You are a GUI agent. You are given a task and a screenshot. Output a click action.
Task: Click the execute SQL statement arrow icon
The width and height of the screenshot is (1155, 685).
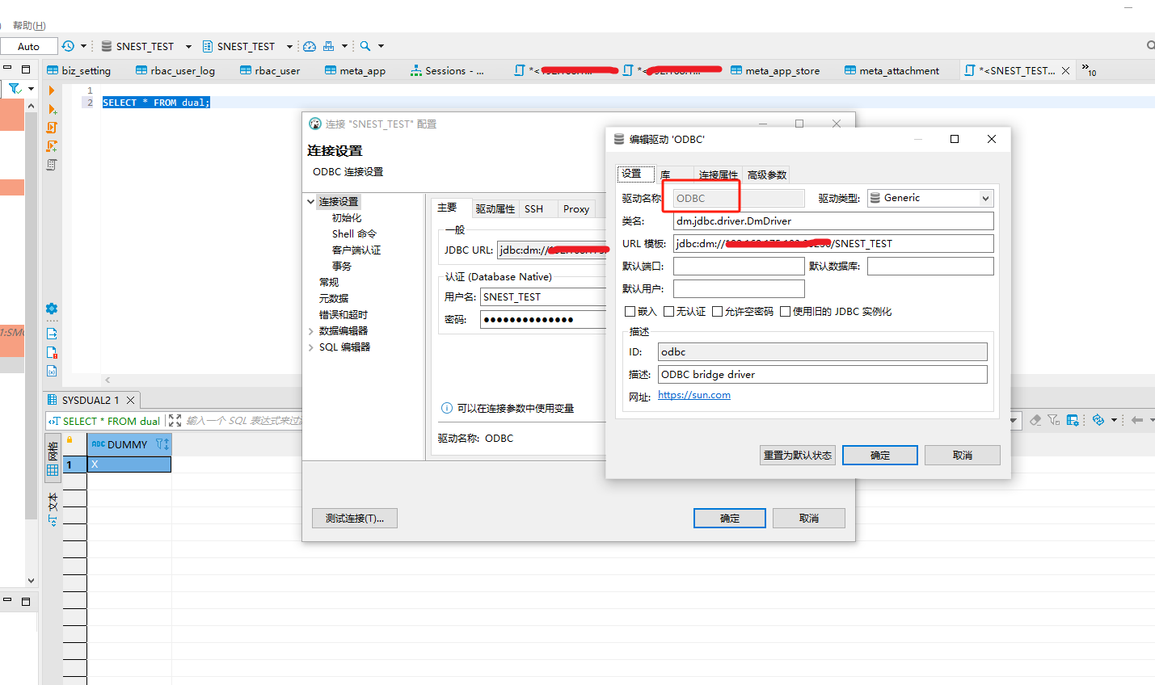(x=52, y=90)
